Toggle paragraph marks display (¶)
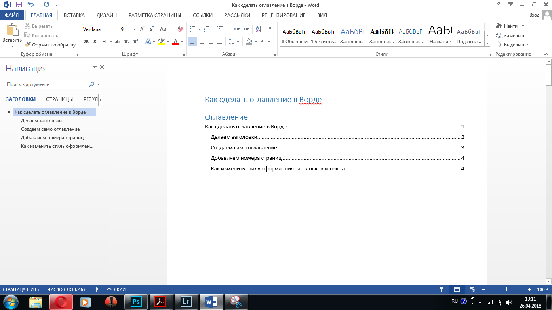552x310 pixels. 271,29
